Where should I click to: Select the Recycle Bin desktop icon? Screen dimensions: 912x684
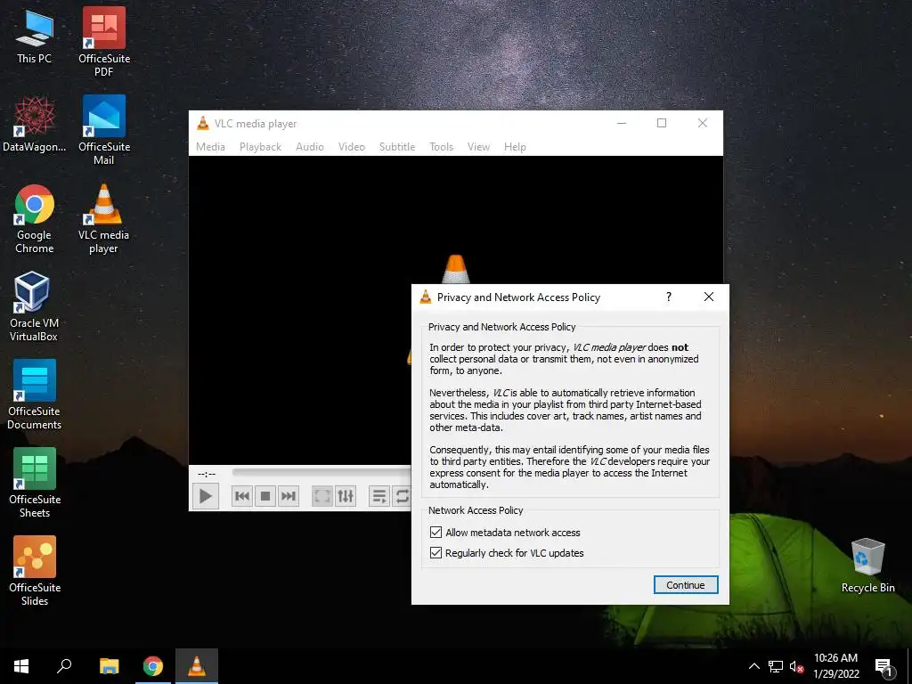click(x=867, y=565)
